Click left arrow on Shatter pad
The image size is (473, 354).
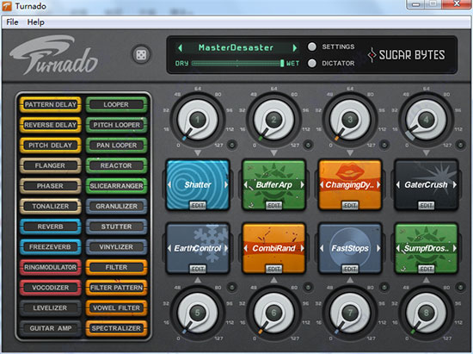(169, 184)
